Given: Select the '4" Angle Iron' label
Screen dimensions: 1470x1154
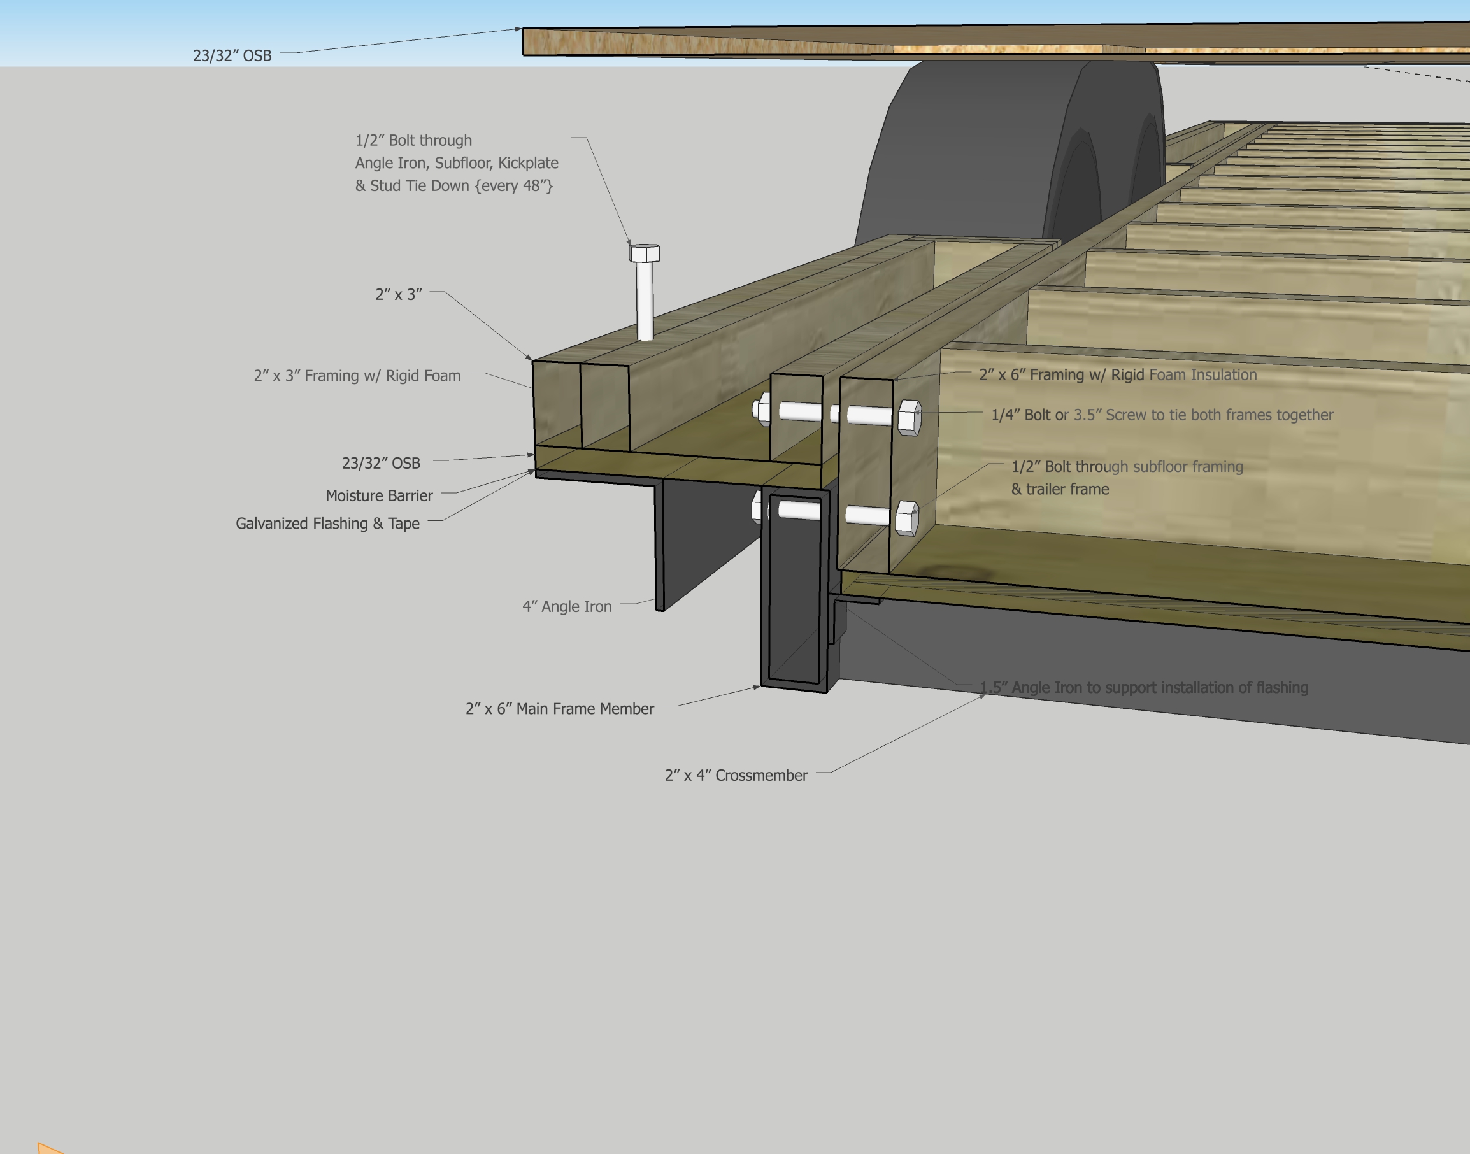Looking at the screenshot, I should click(x=566, y=607).
